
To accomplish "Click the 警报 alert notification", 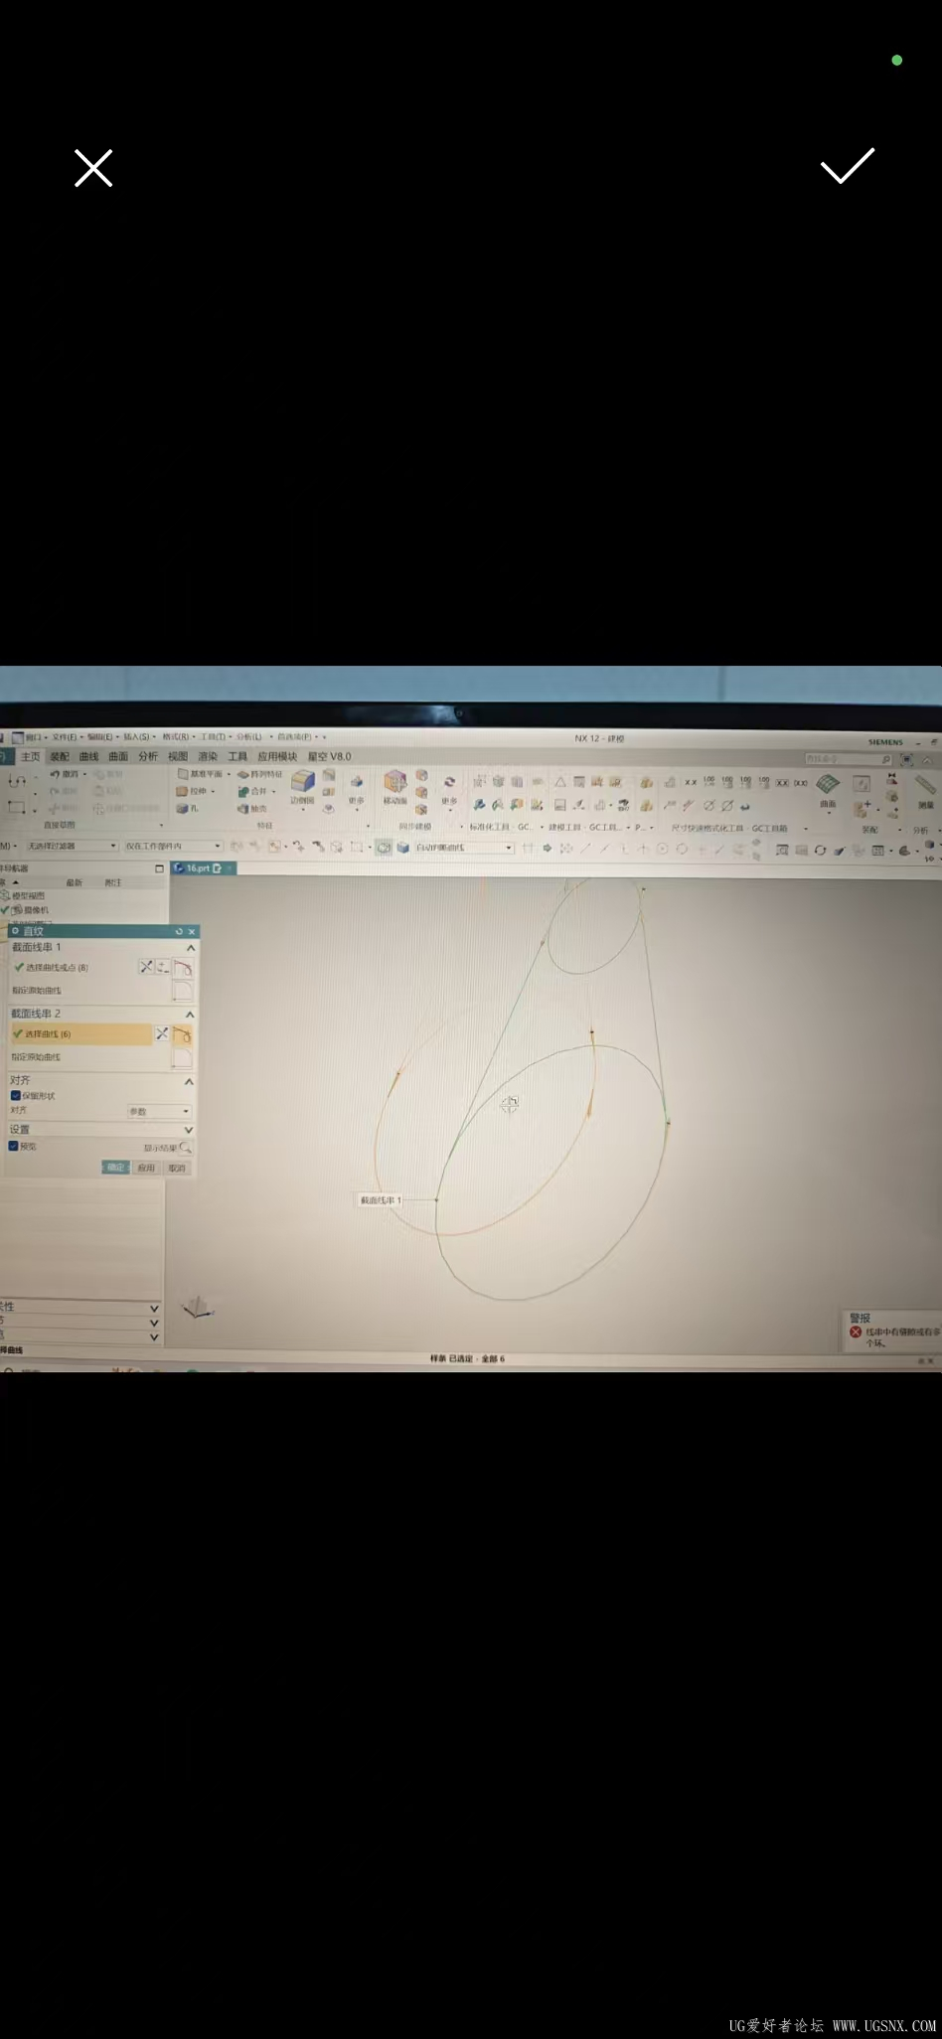I will coord(891,1331).
